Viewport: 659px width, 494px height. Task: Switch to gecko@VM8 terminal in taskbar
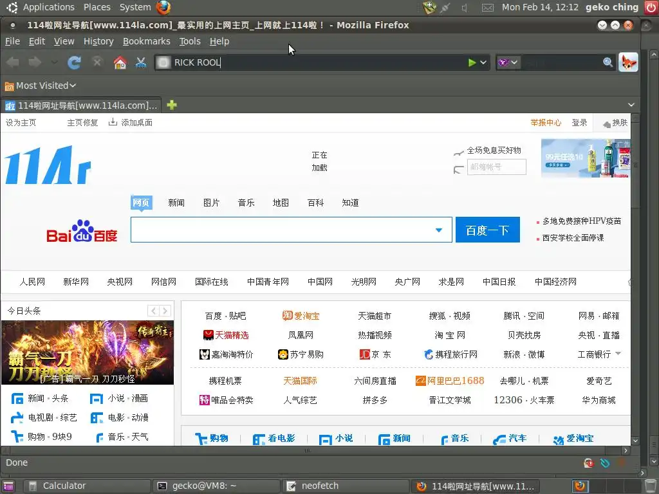[x=216, y=486]
